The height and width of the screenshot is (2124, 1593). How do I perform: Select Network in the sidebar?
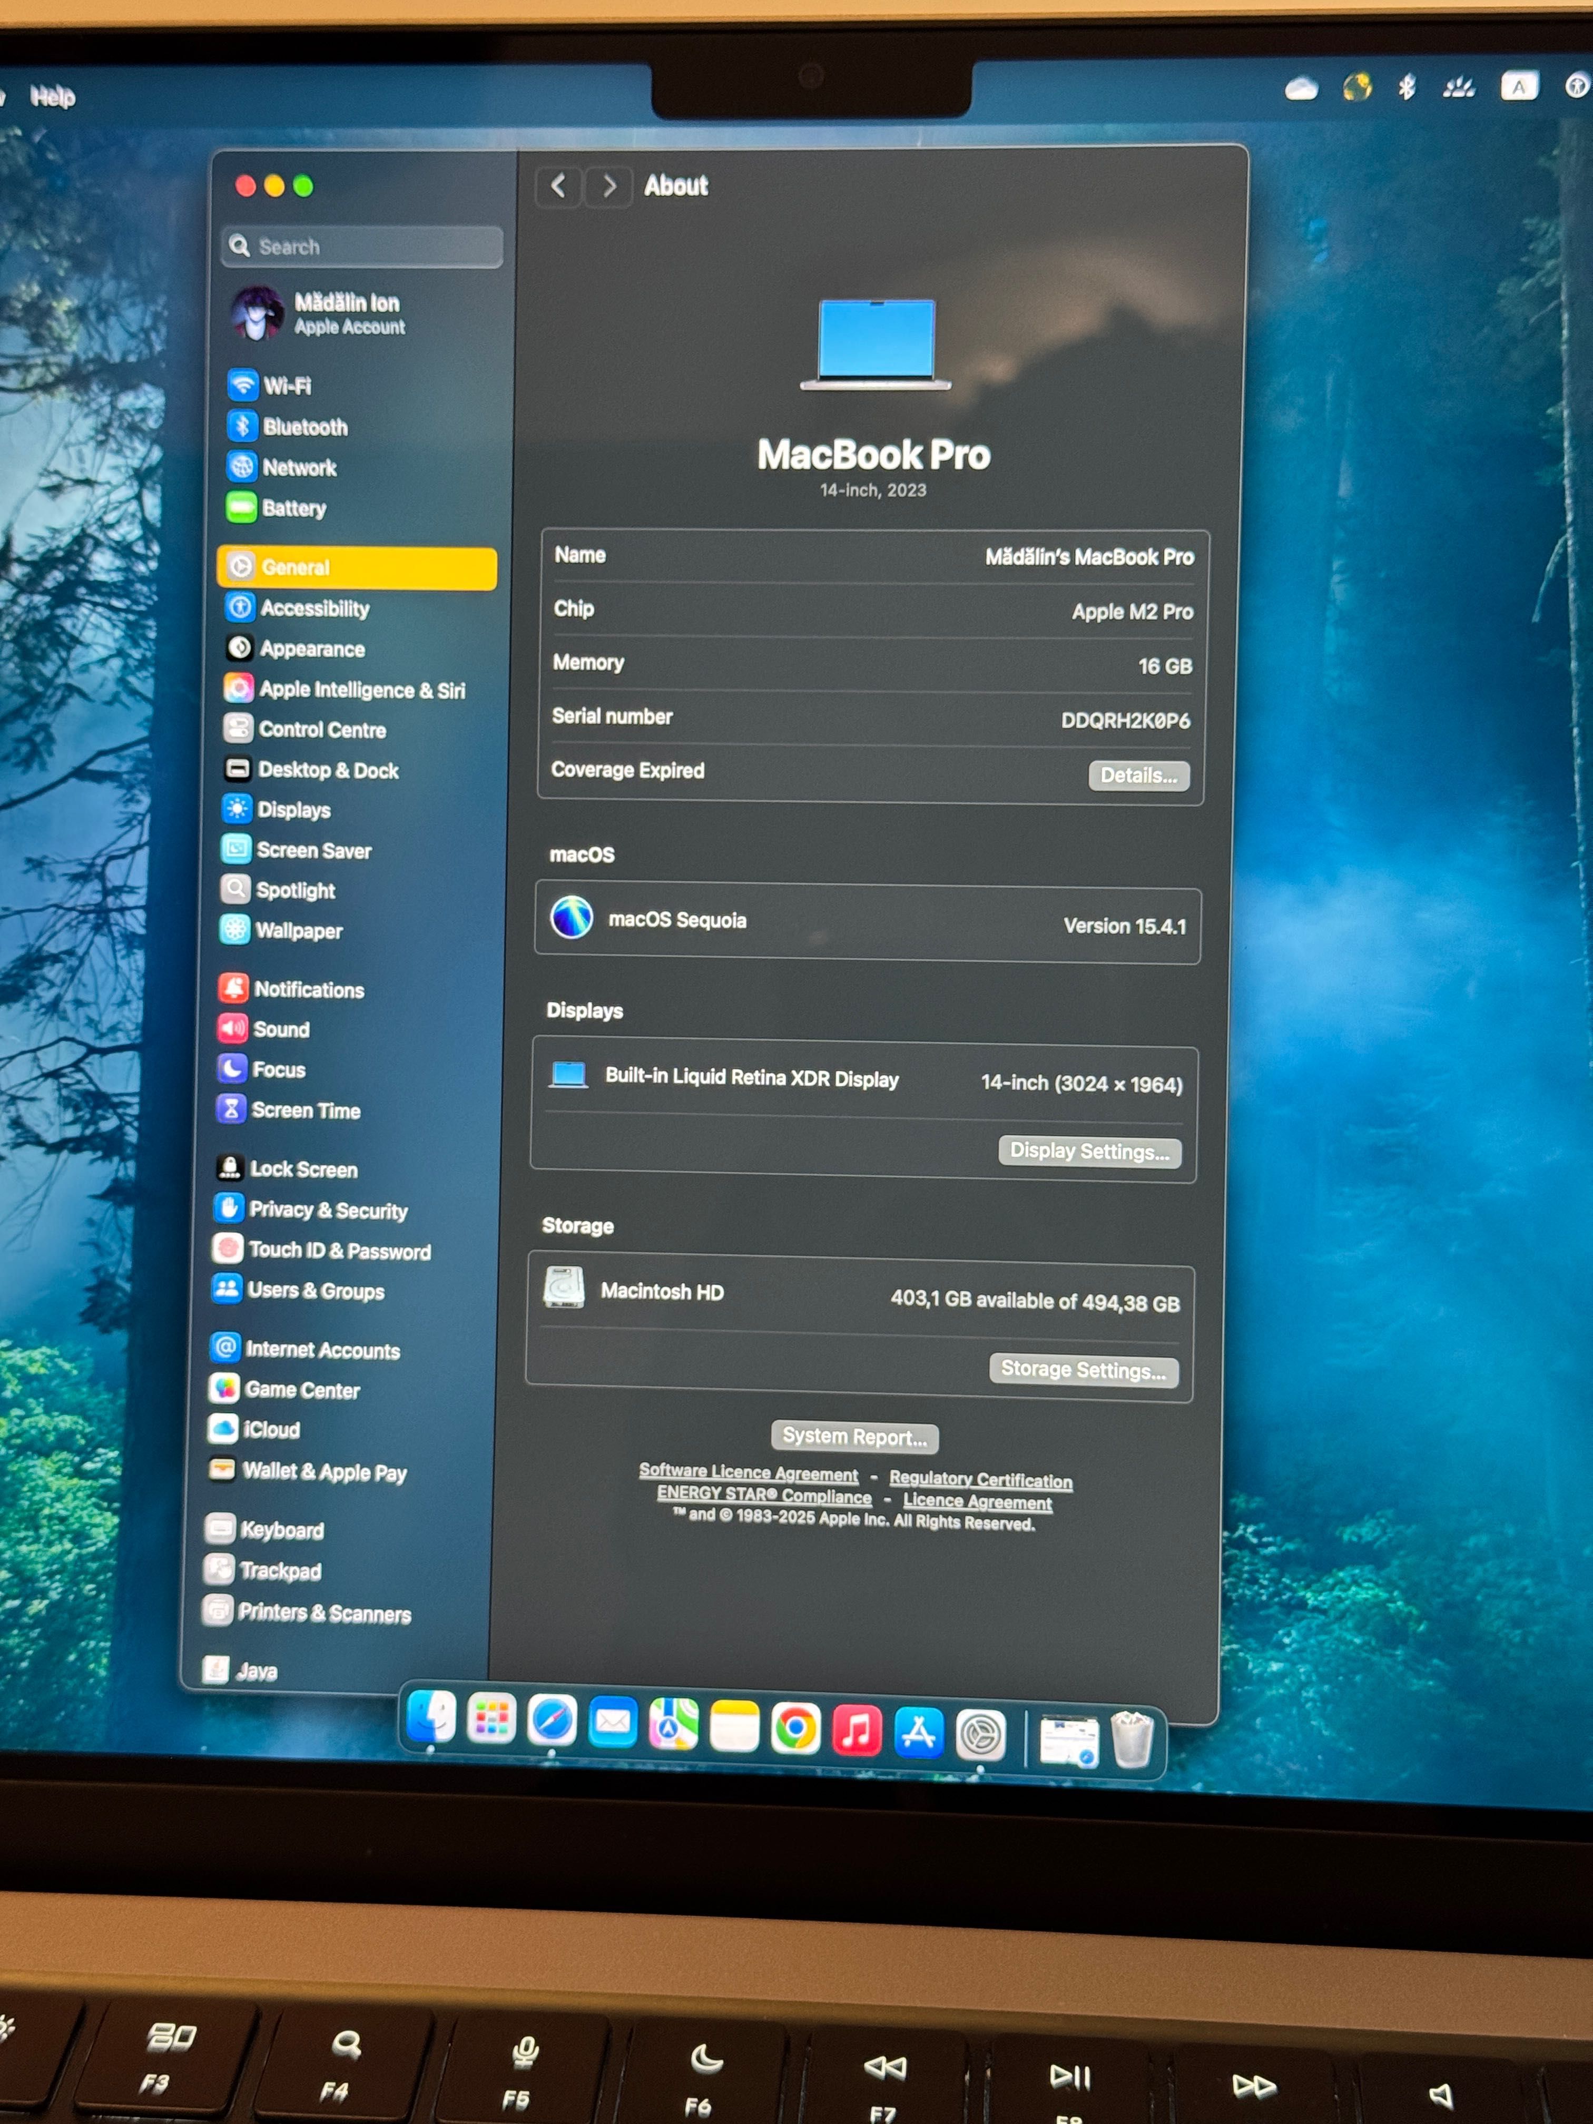(x=282, y=468)
